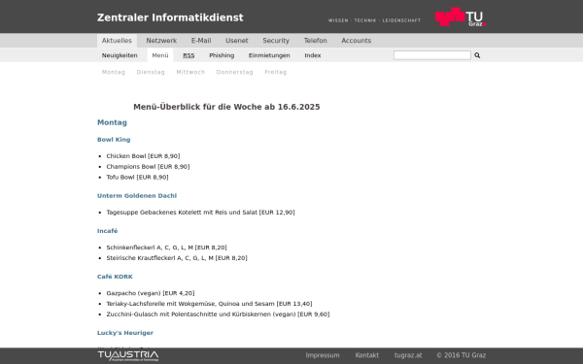Open the Index submenu item
Viewport: 583px width, 364px height.
313,55
